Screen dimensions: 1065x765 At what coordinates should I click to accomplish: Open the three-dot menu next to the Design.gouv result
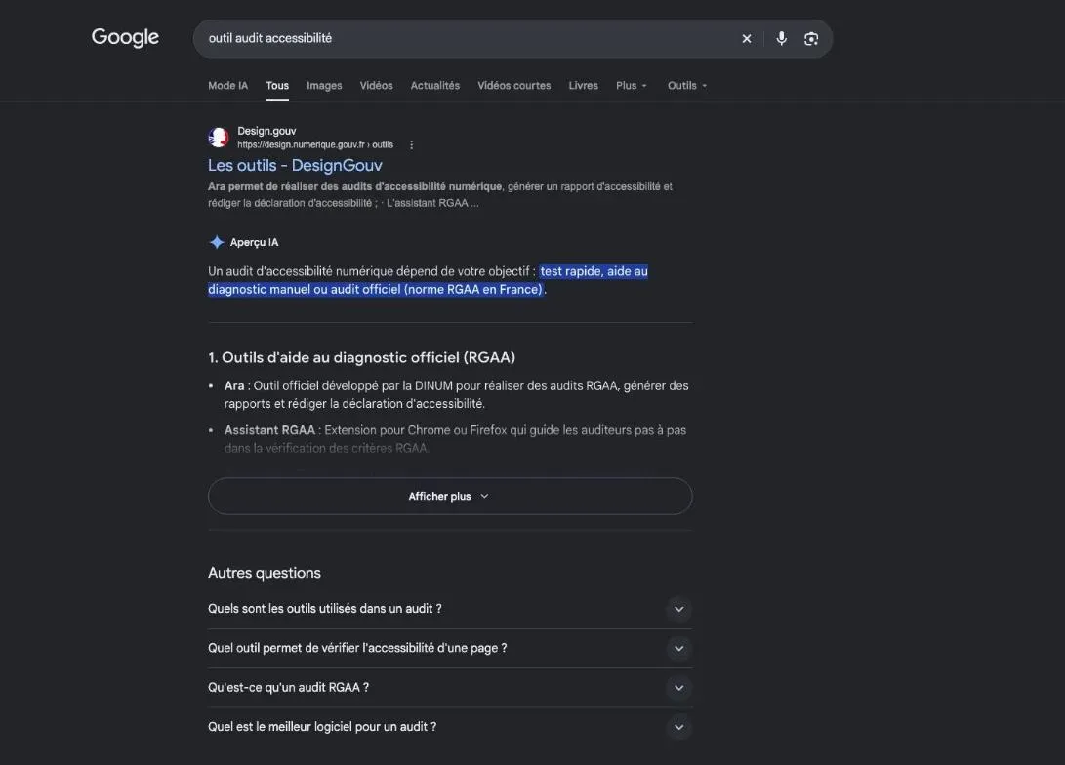coord(412,144)
